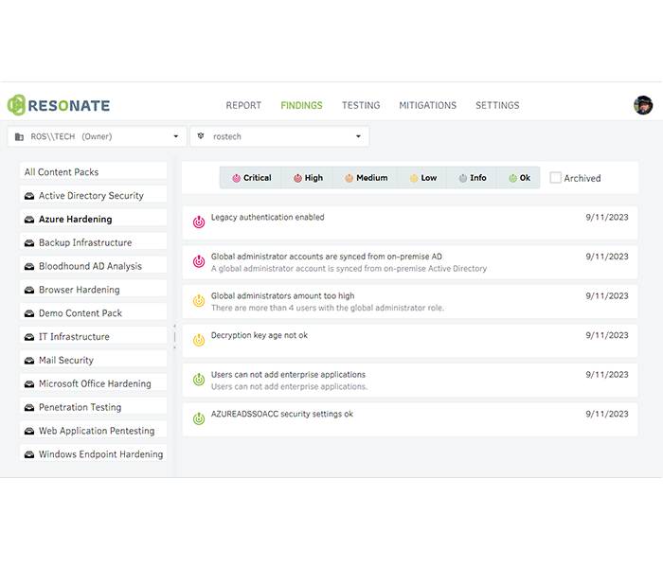663x568 pixels.
Task: Toggle the Ok severity filter
Action: tap(519, 178)
